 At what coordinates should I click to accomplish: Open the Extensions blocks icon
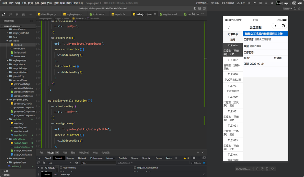click(24, 14)
